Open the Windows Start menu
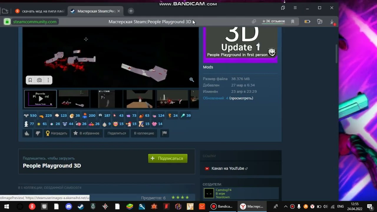 point(6,206)
